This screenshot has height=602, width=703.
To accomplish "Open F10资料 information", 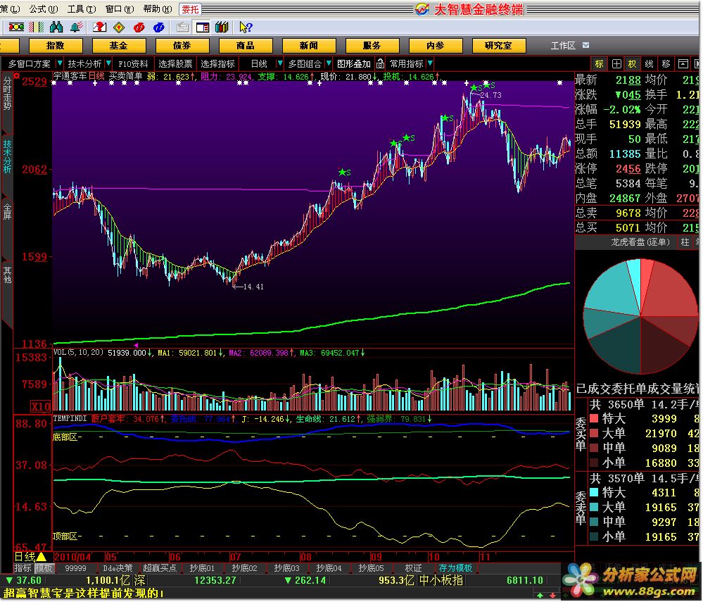I will [133, 63].
